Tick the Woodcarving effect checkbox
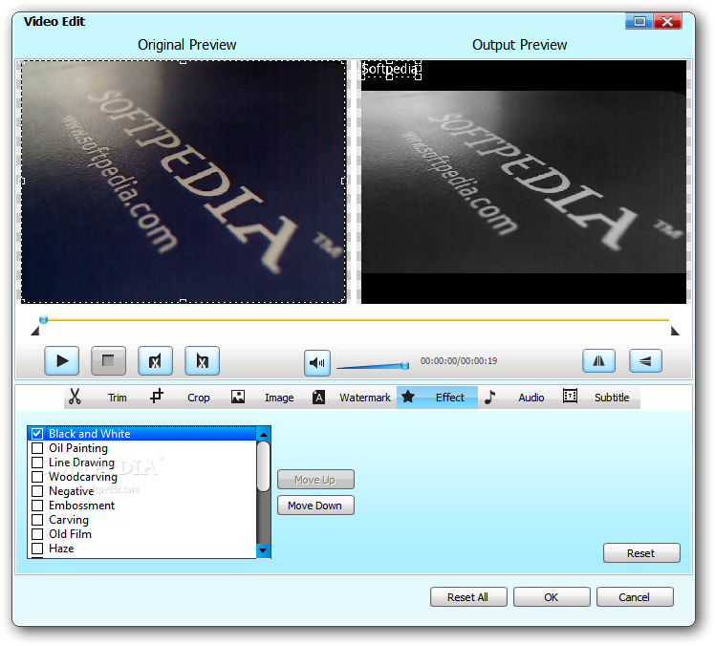 [x=37, y=477]
